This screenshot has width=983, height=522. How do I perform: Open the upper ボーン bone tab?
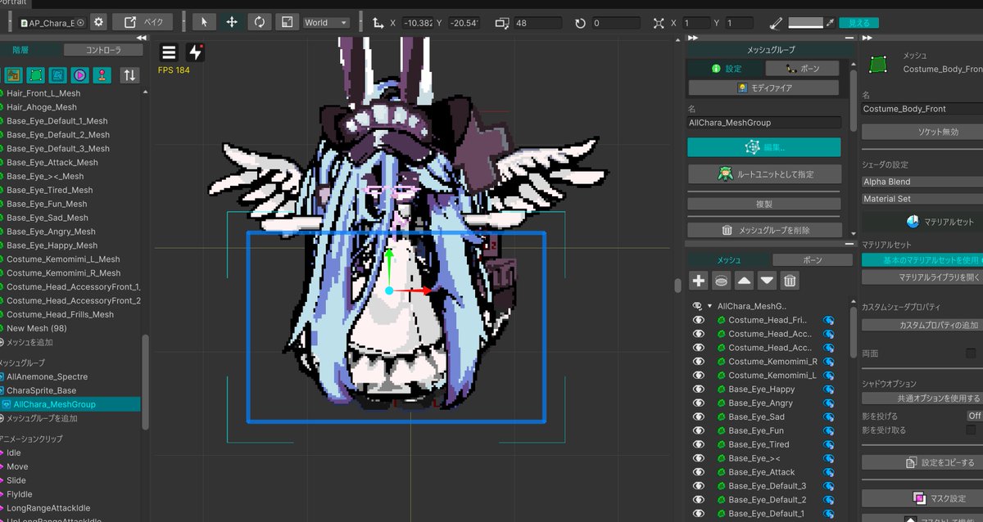pos(803,69)
